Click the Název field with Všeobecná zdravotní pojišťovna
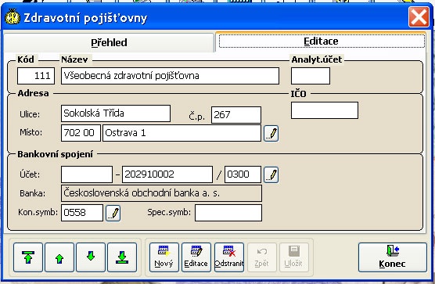The height and width of the screenshot is (284, 435). click(x=170, y=76)
